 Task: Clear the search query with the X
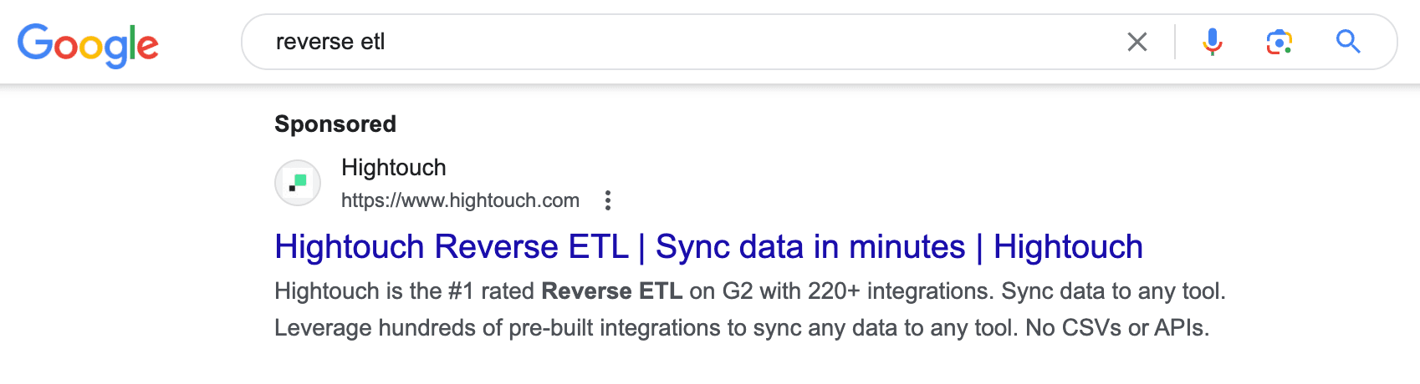pos(1137,42)
